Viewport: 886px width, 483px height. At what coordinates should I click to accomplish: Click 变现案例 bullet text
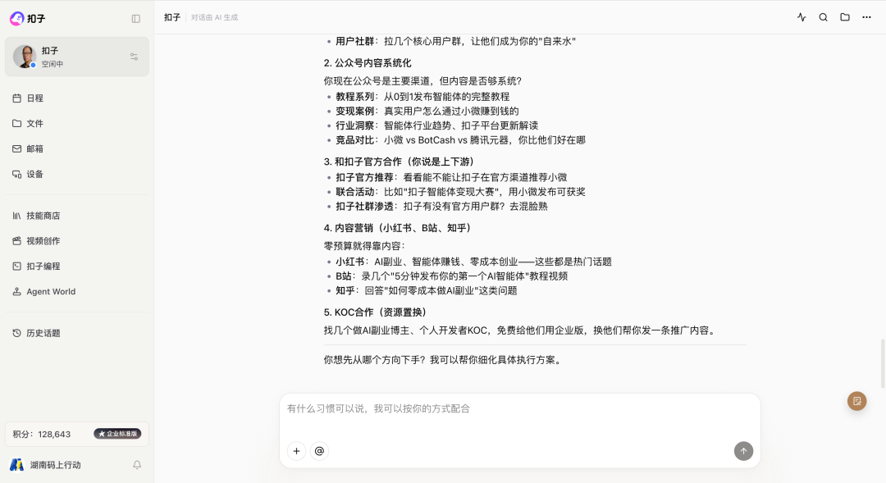coord(427,112)
